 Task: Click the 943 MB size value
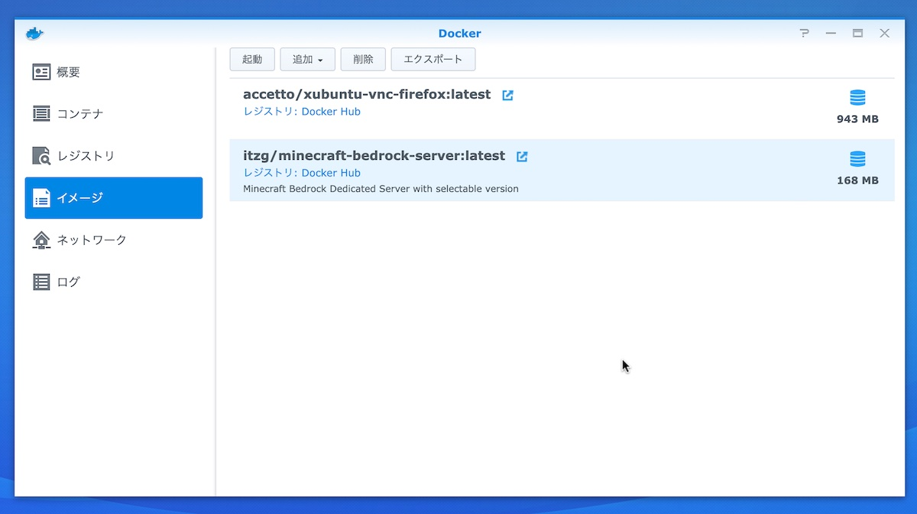point(857,119)
